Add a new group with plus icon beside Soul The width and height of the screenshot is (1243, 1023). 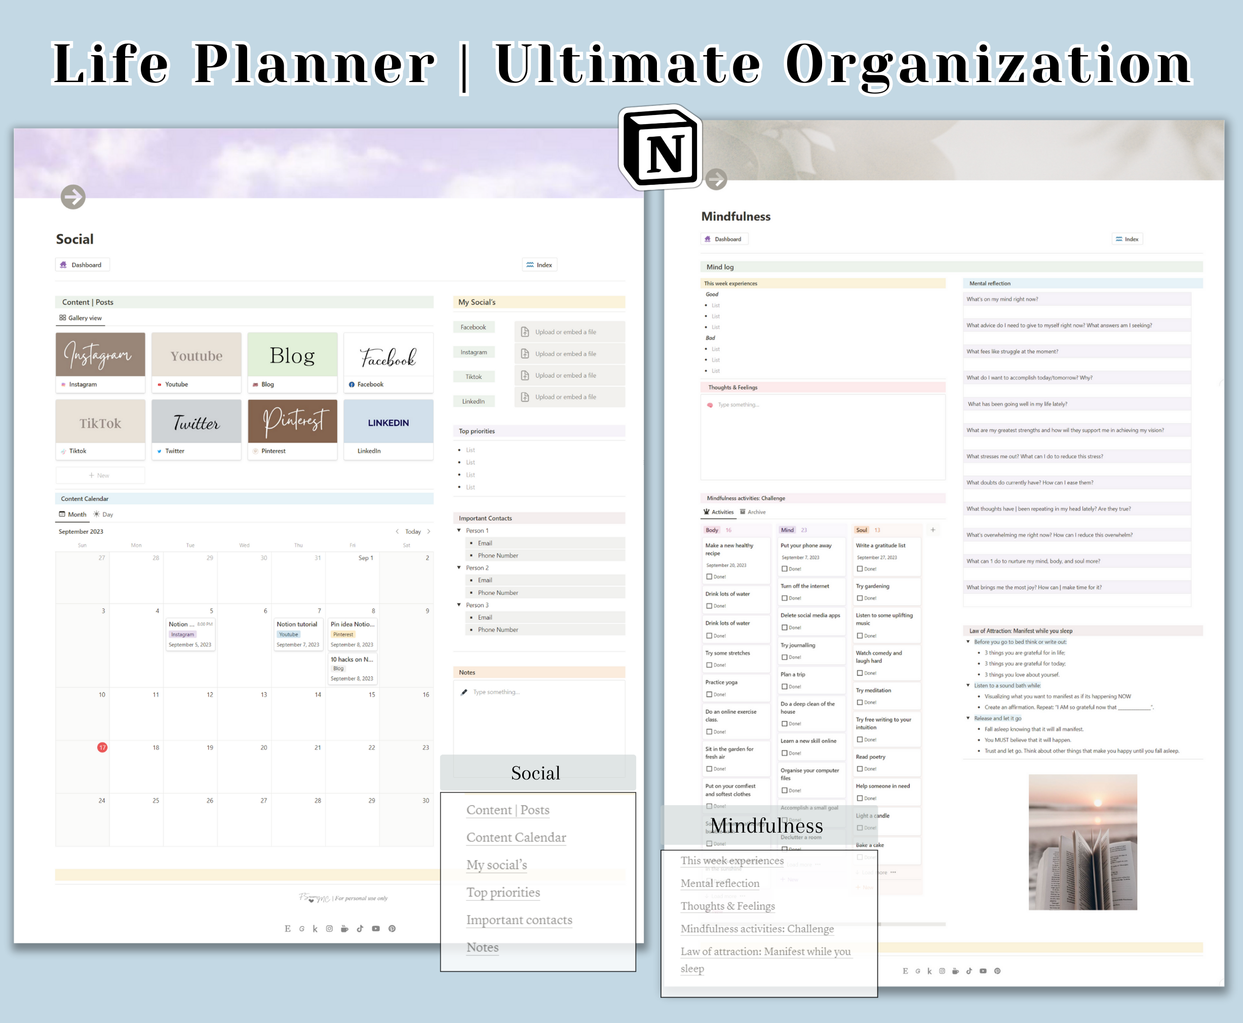[x=933, y=530]
